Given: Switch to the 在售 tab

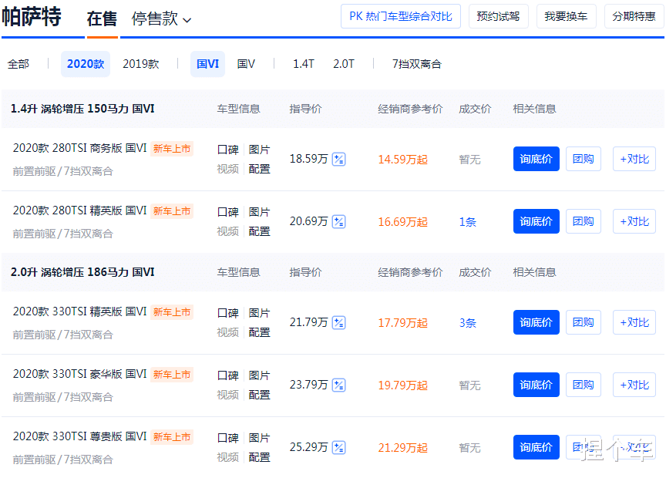Looking at the screenshot, I should [102, 19].
